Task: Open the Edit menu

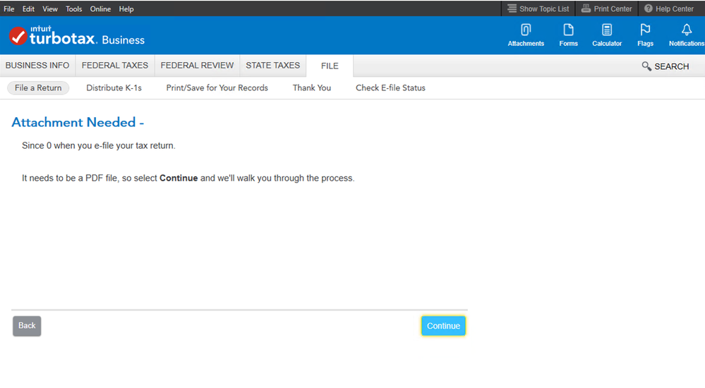Action: (28, 9)
